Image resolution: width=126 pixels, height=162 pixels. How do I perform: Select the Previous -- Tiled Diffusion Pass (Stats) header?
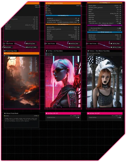pos(105,51)
